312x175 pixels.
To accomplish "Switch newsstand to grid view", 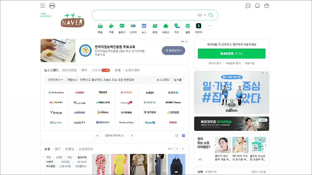I will click(x=183, y=136).
